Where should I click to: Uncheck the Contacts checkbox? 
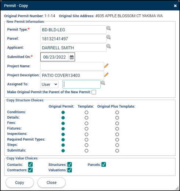click(x=30, y=165)
